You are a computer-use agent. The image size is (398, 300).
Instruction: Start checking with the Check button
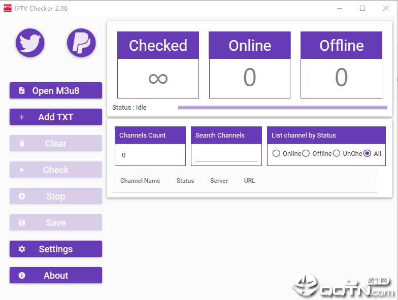[56, 170]
